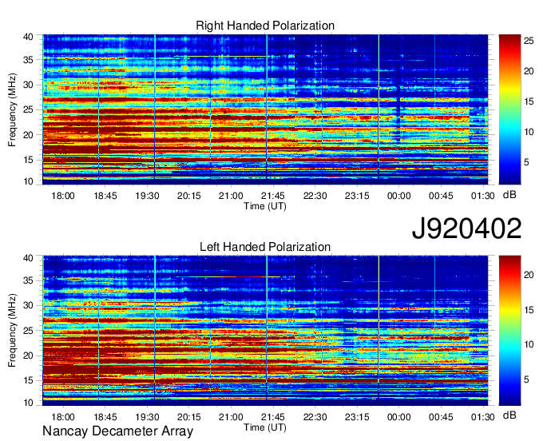Click the 20 dB label on lower color bar
Image resolution: width=543 pixels, height=441 pixels.
(x=529, y=275)
